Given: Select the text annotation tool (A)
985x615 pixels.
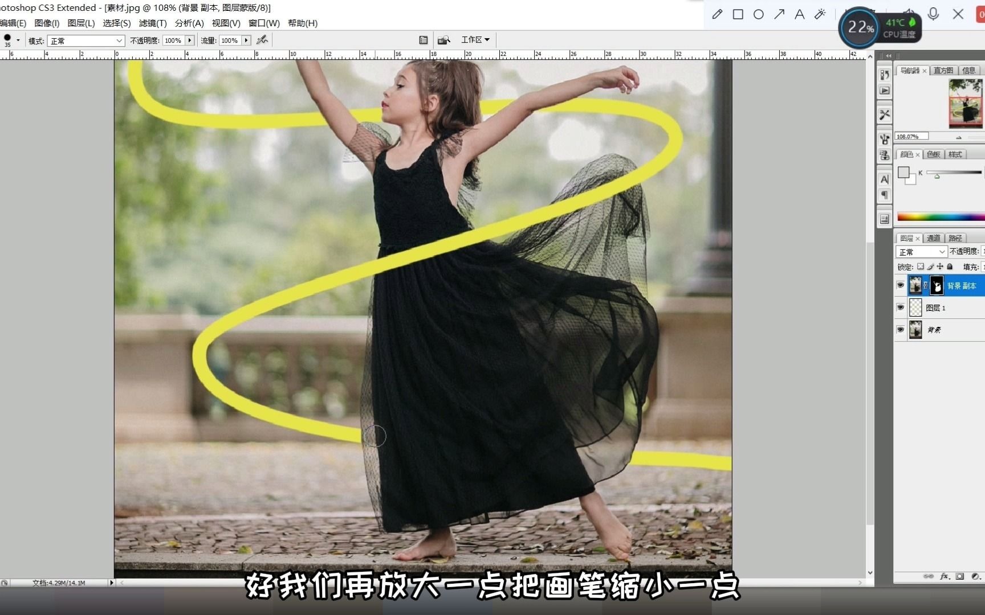Looking at the screenshot, I should coord(799,14).
